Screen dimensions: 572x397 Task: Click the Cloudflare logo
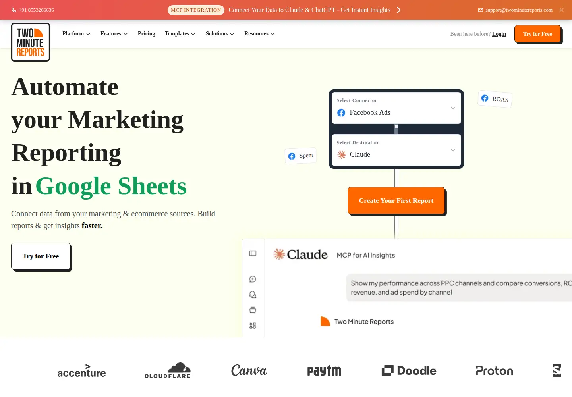pyautogui.click(x=168, y=370)
